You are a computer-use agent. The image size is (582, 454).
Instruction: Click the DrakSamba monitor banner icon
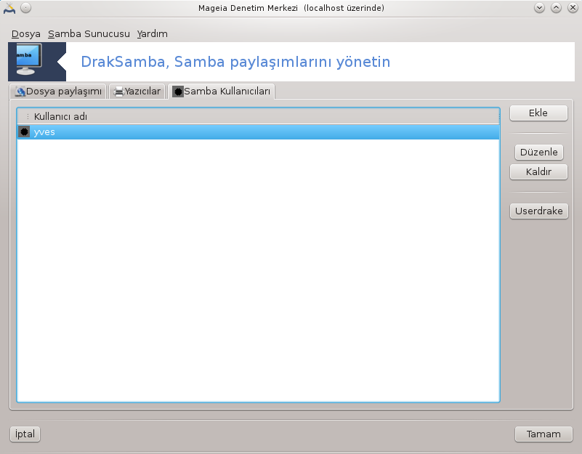click(28, 60)
